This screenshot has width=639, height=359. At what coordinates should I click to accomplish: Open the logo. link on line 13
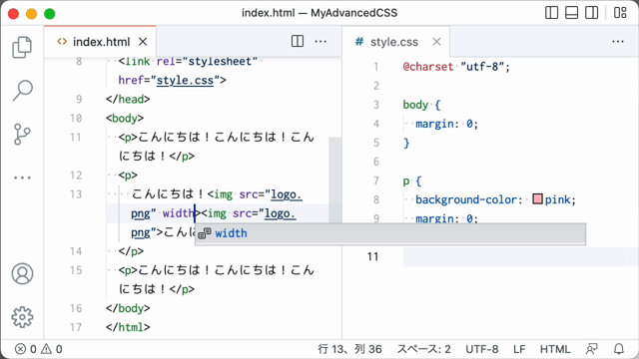point(287,194)
